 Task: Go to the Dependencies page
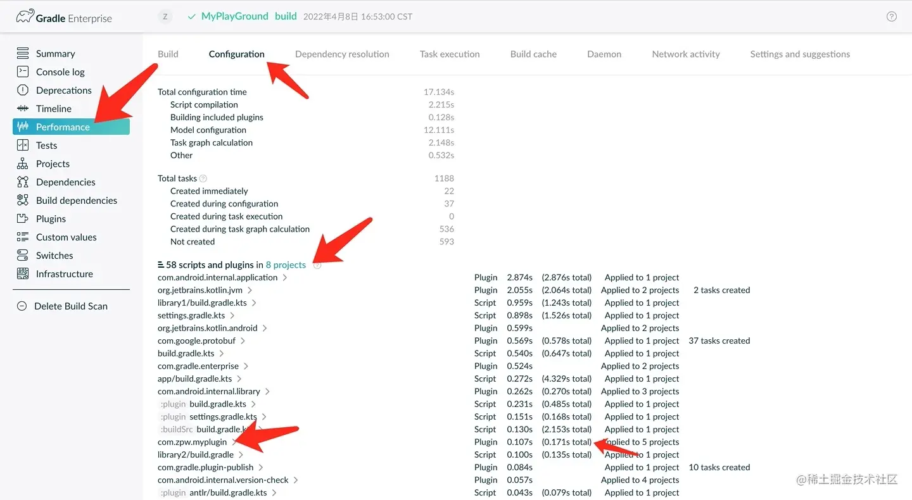[66, 182]
